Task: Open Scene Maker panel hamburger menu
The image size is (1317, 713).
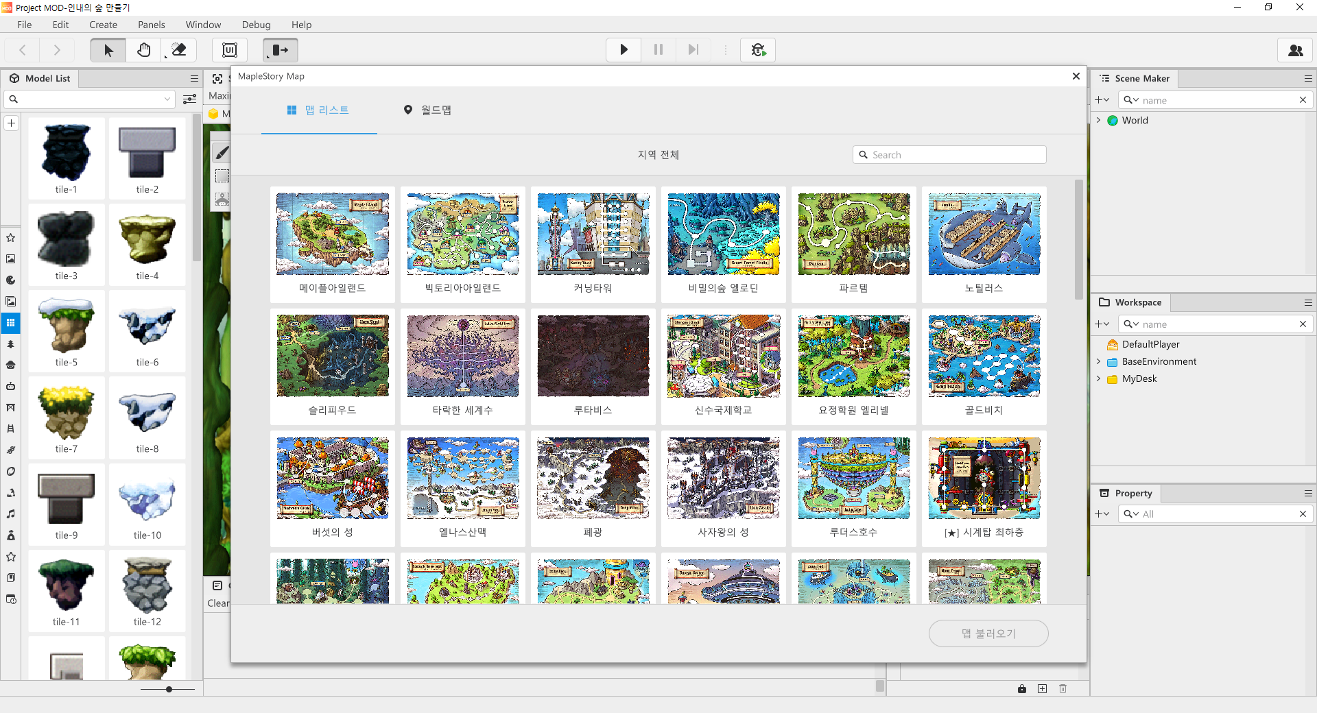Action: click(1308, 78)
